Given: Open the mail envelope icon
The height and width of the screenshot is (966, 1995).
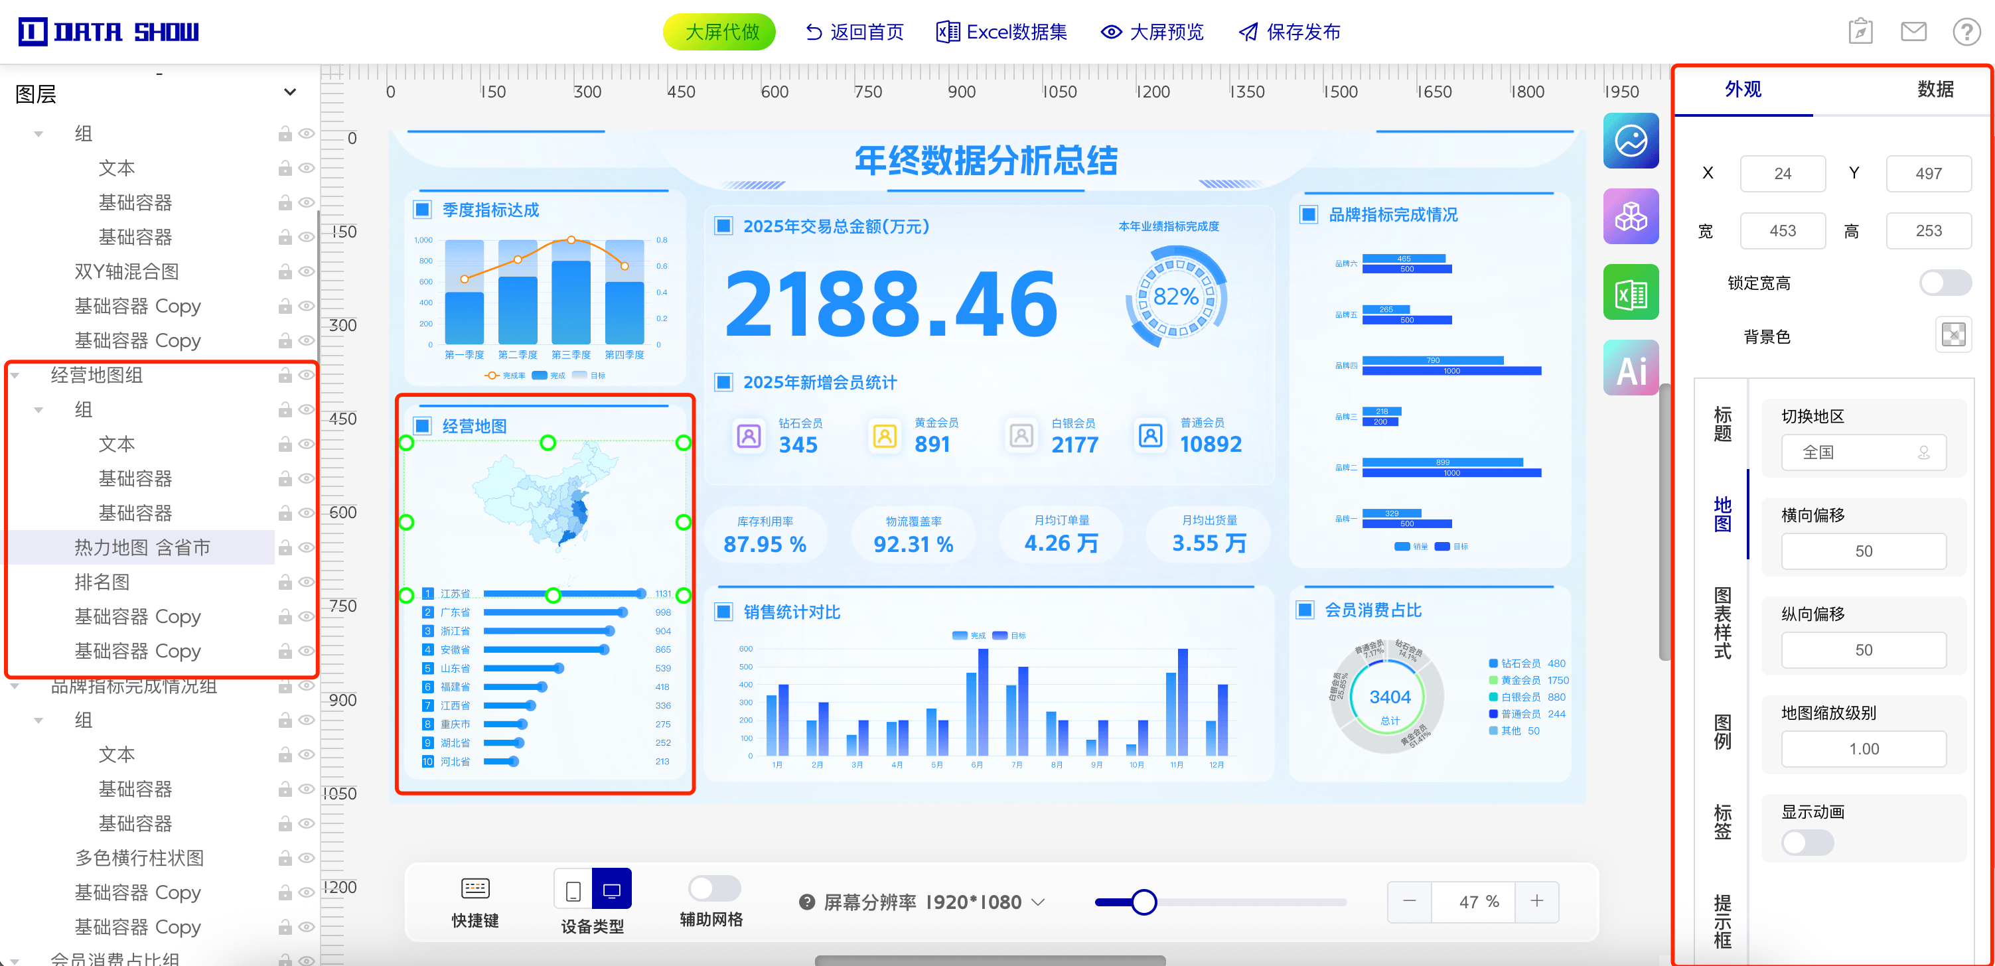Looking at the screenshot, I should click(x=1913, y=32).
